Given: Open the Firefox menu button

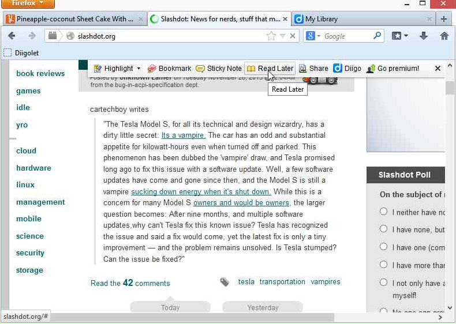Looking at the screenshot, I should (x=28, y=3).
